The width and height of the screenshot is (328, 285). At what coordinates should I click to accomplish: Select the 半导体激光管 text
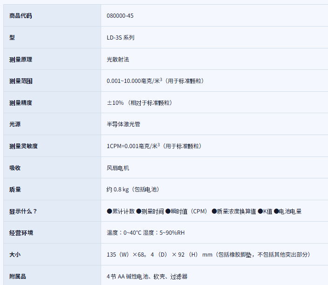click(123, 124)
